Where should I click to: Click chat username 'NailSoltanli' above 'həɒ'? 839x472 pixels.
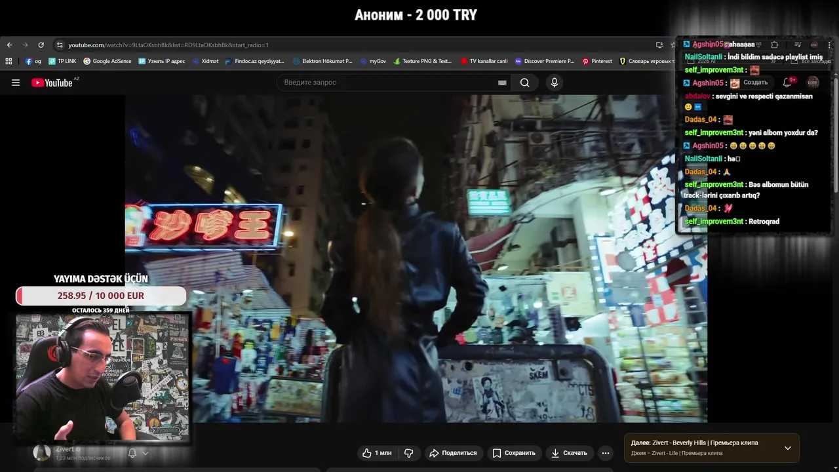click(703, 159)
